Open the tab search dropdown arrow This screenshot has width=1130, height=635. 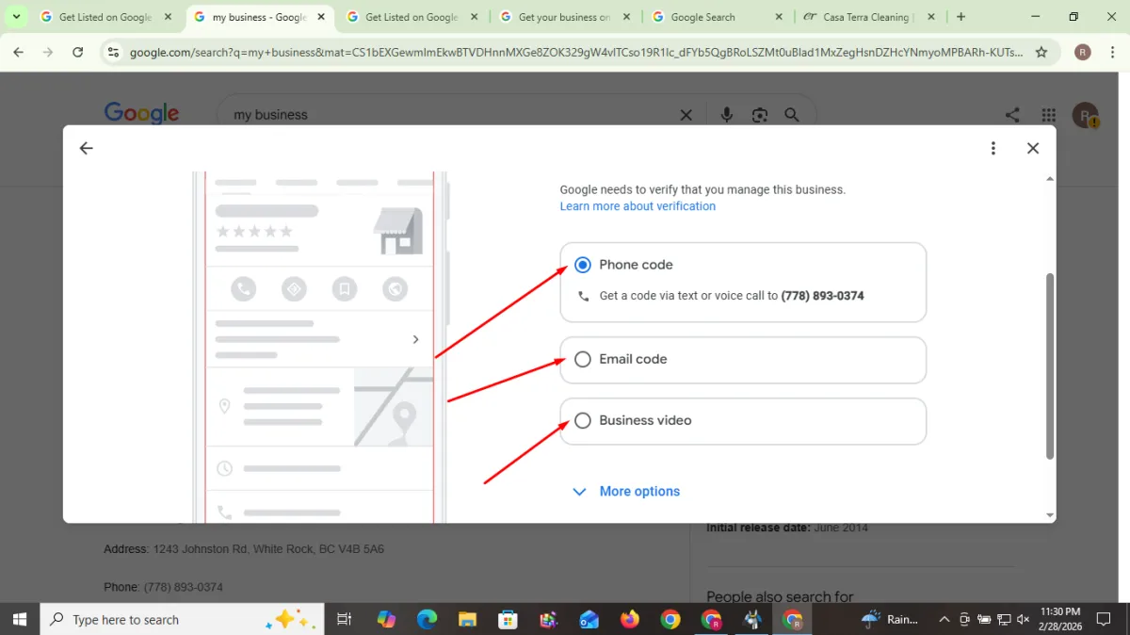coord(16,17)
